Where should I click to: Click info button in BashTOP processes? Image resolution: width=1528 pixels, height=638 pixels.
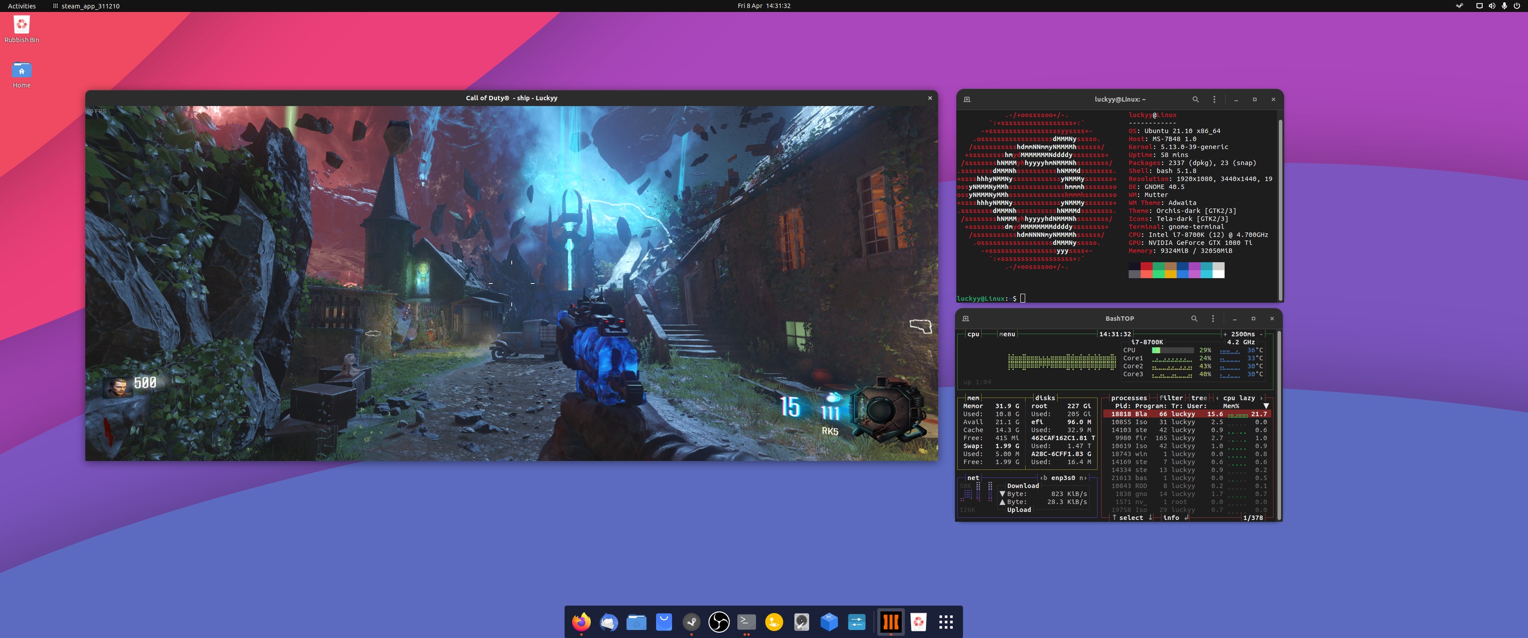click(x=1171, y=518)
